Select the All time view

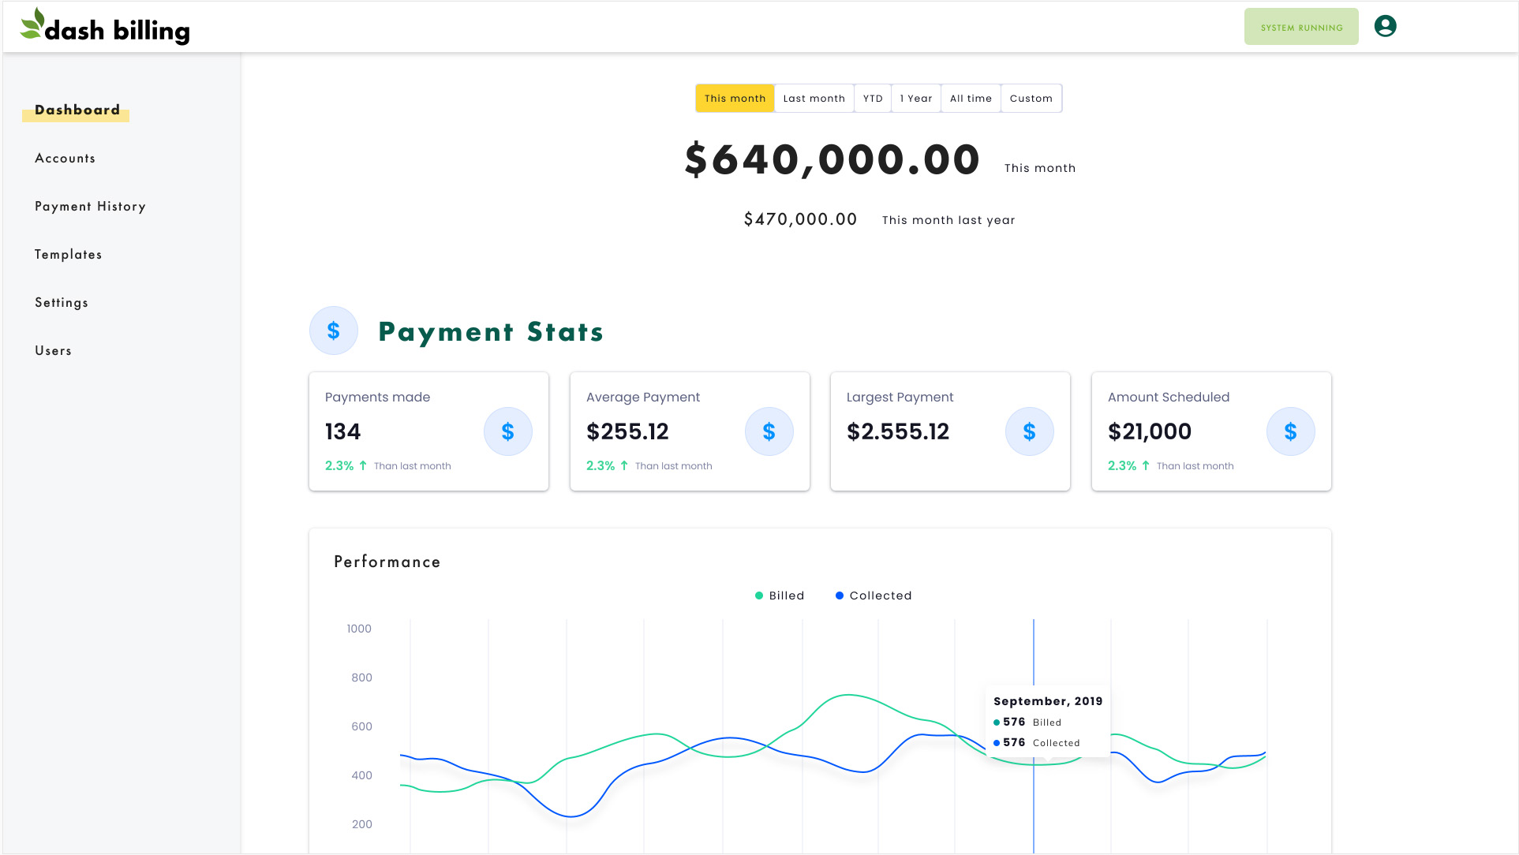pos(970,98)
